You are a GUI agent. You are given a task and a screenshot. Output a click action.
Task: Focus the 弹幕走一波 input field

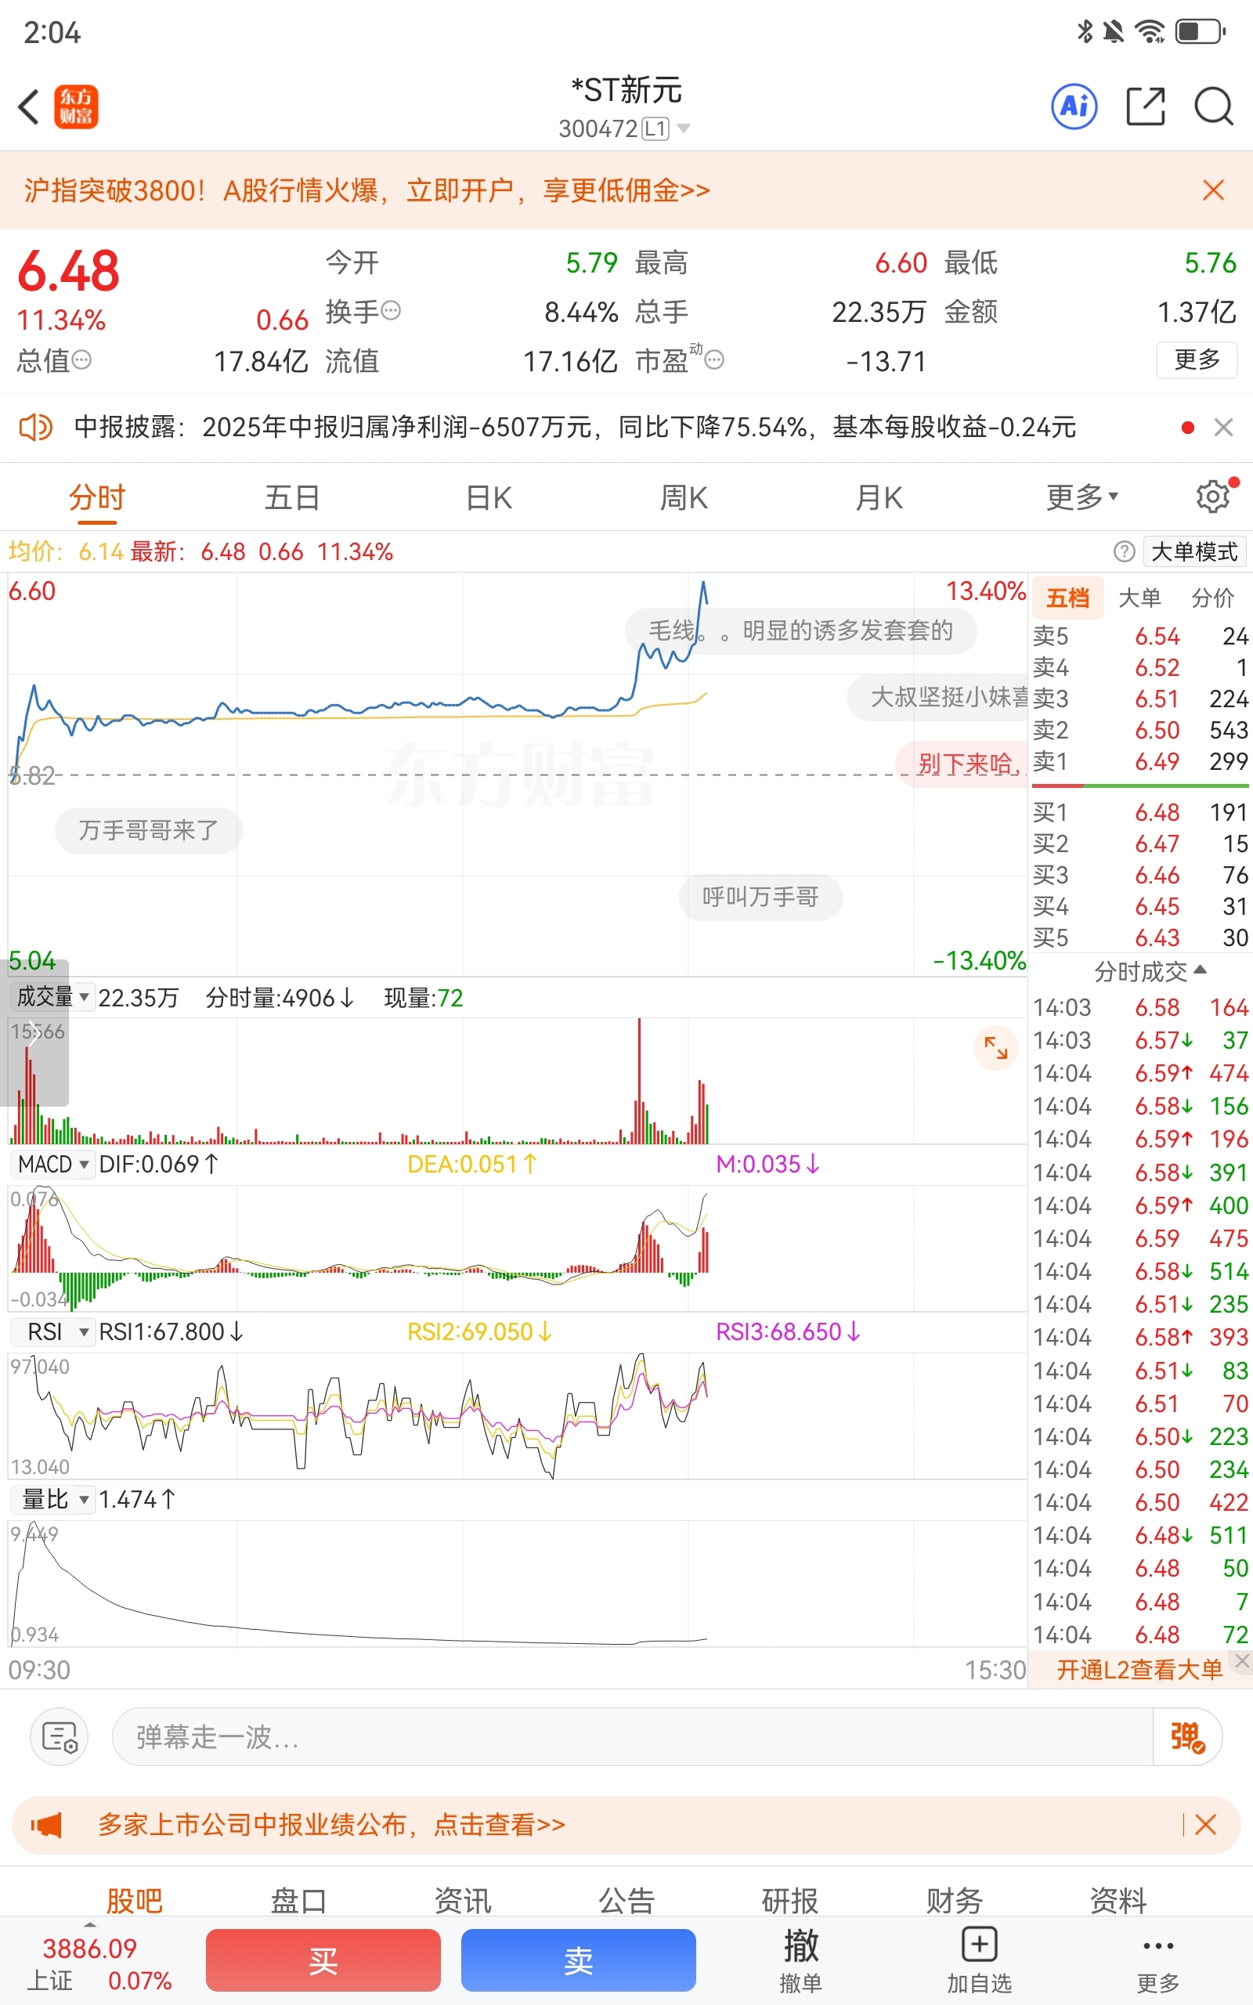tap(631, 1736)
